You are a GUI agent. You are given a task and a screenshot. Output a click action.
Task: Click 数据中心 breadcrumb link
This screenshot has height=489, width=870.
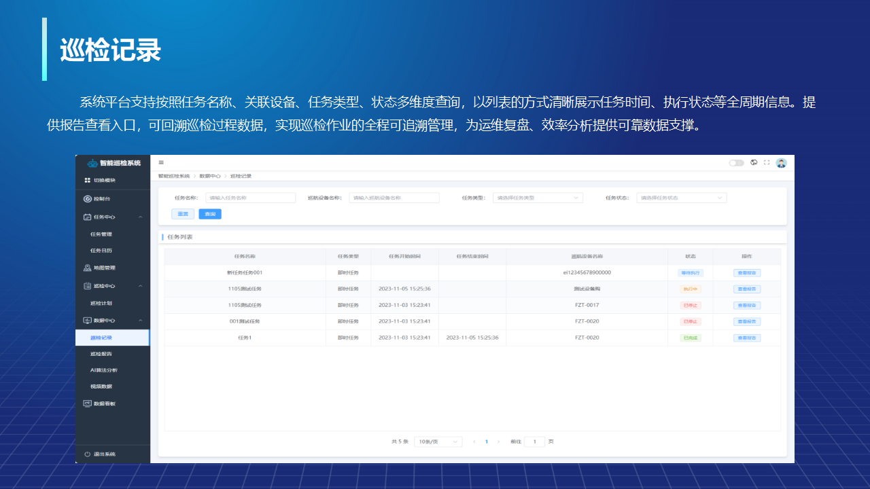tap(211, 176)
